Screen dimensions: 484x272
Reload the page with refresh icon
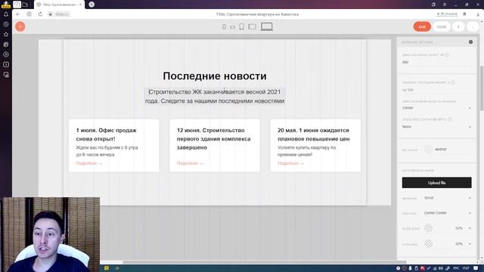(x=40, y=14)
